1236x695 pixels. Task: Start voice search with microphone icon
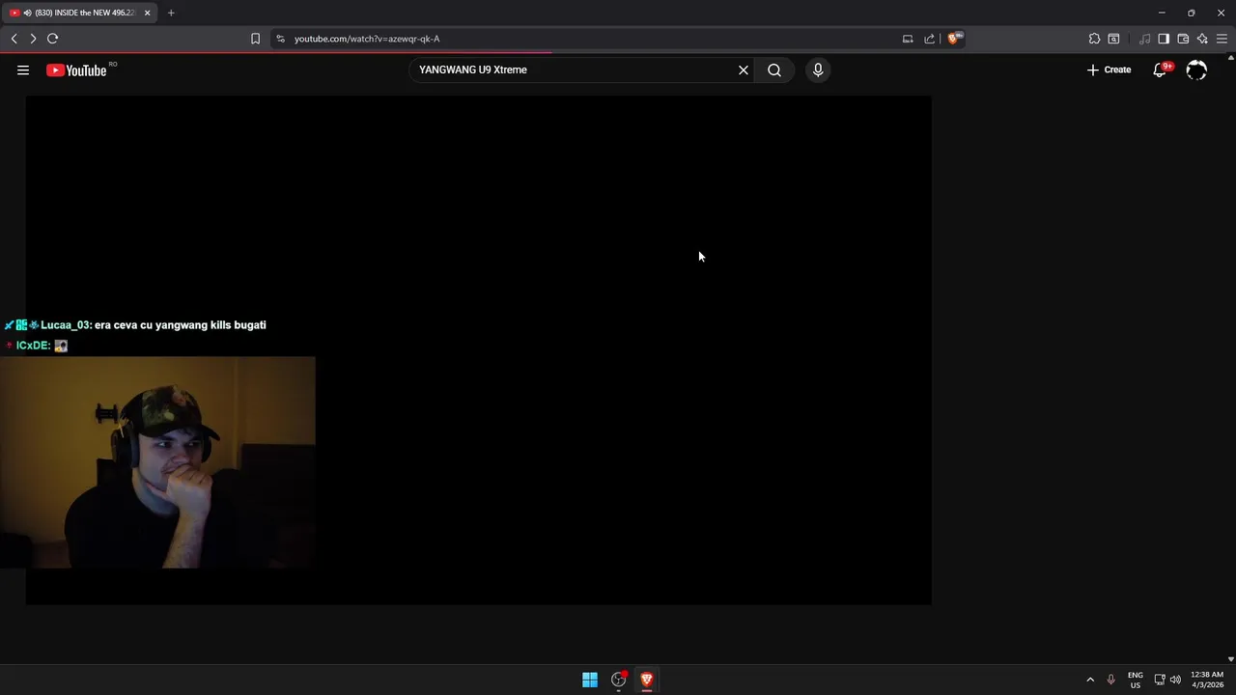point(818,69)
